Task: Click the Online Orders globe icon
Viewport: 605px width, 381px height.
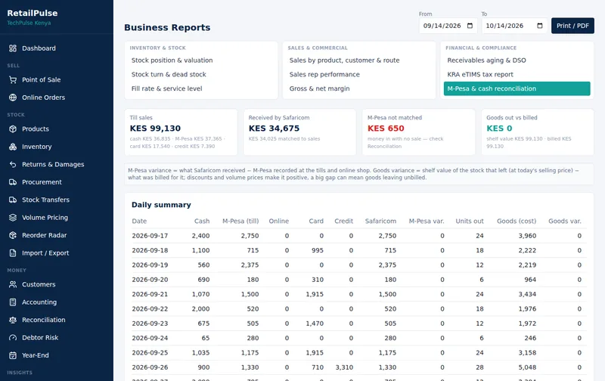Action: tap(13, 98)
